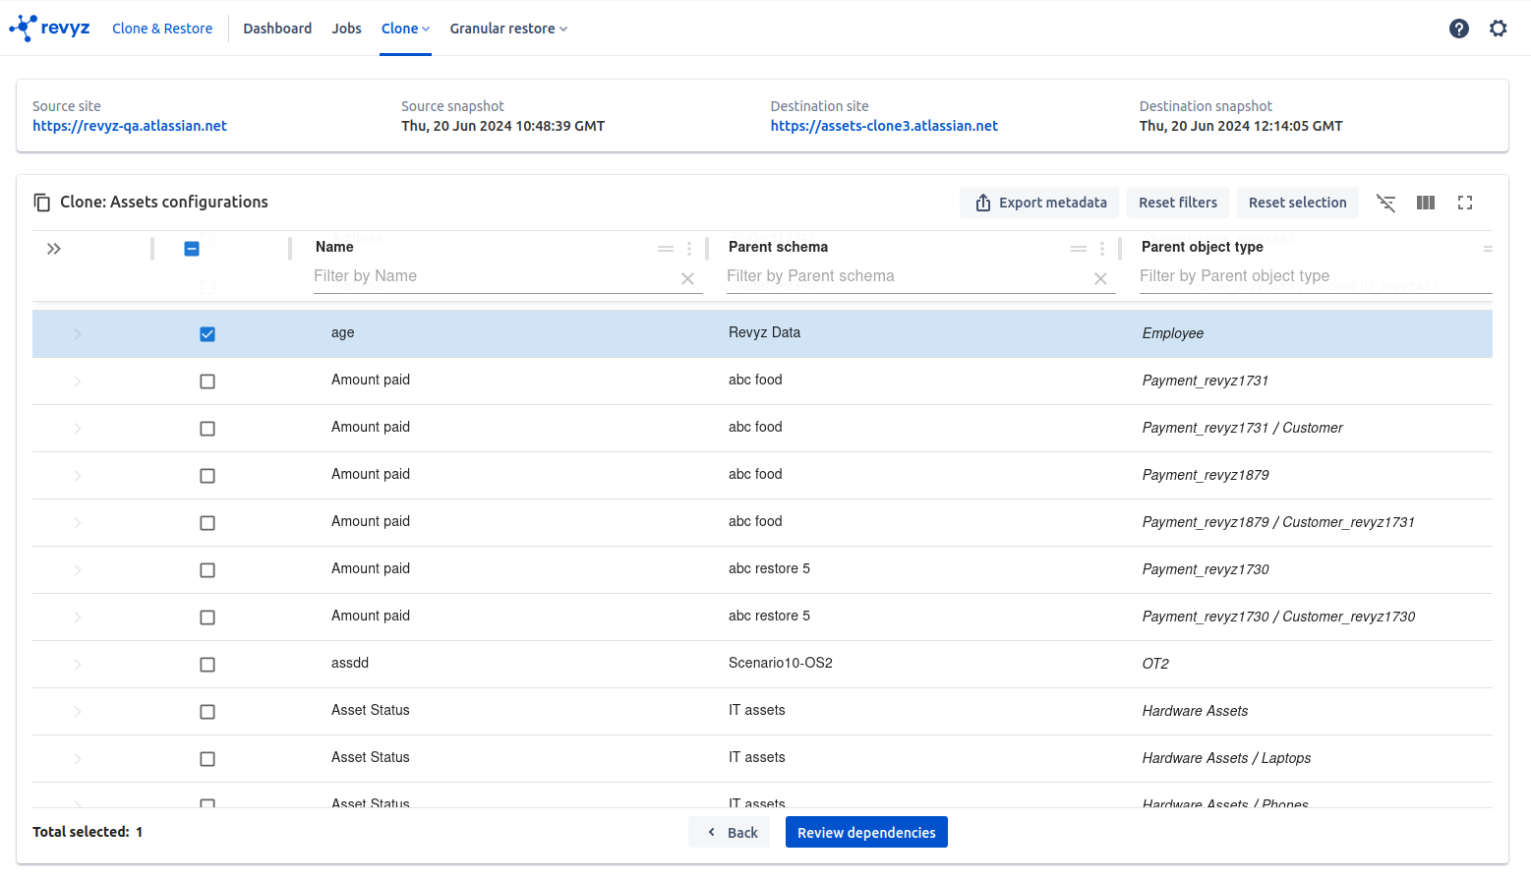Screen dimensions: 1531x883
Task: Grab the Name column drag handle
Action: 666,249
